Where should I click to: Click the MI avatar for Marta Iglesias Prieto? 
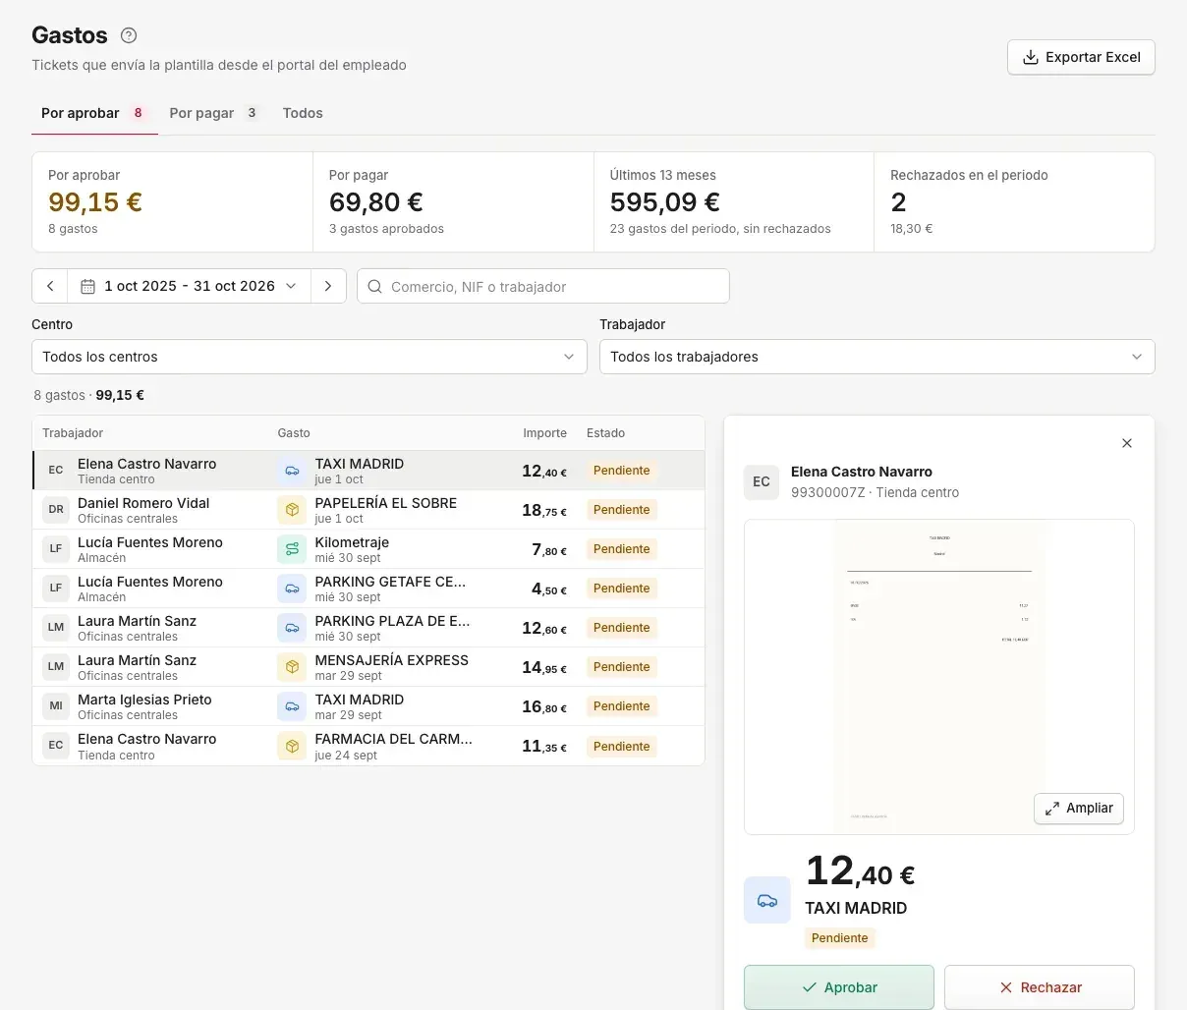click(x=56, y=706)
